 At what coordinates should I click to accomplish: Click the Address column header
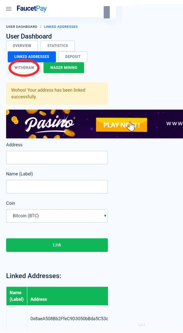click(x=39, y=299)
